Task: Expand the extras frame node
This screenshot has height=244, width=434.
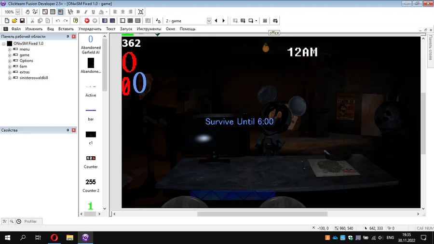Action: click(10, 72)
